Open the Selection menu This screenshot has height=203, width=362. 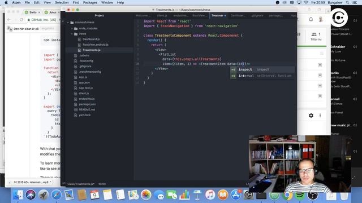coord(62,2)
